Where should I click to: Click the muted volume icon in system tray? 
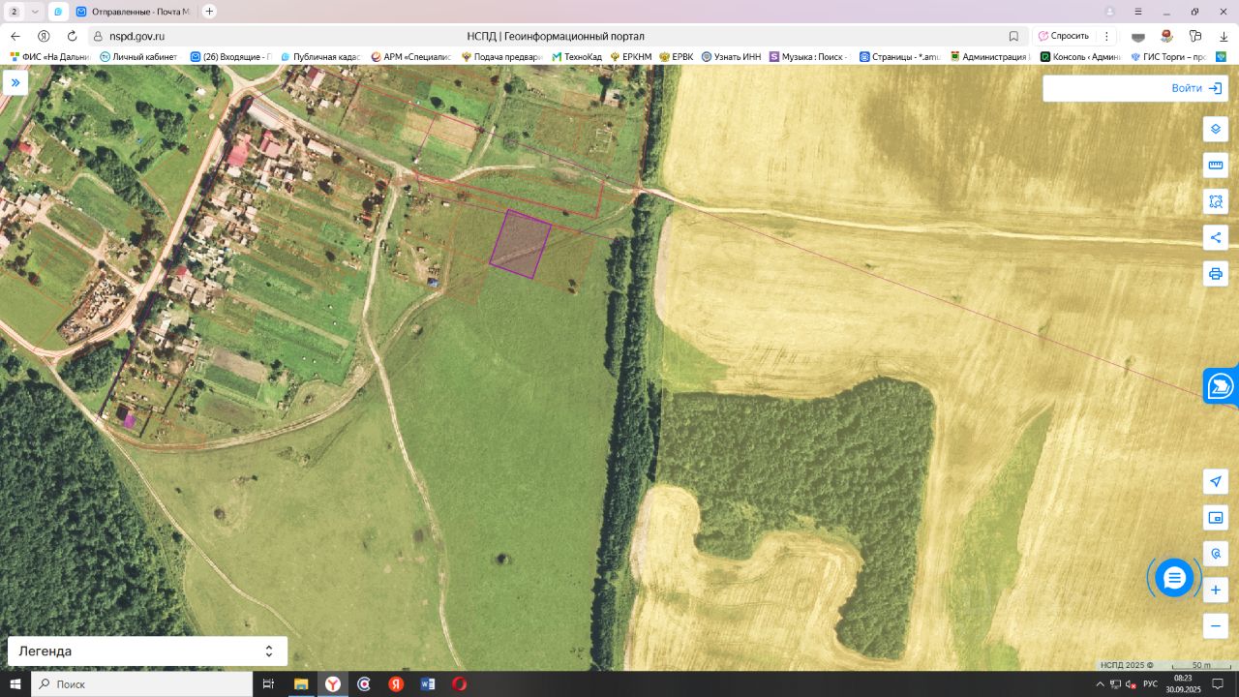[1130, 684]
